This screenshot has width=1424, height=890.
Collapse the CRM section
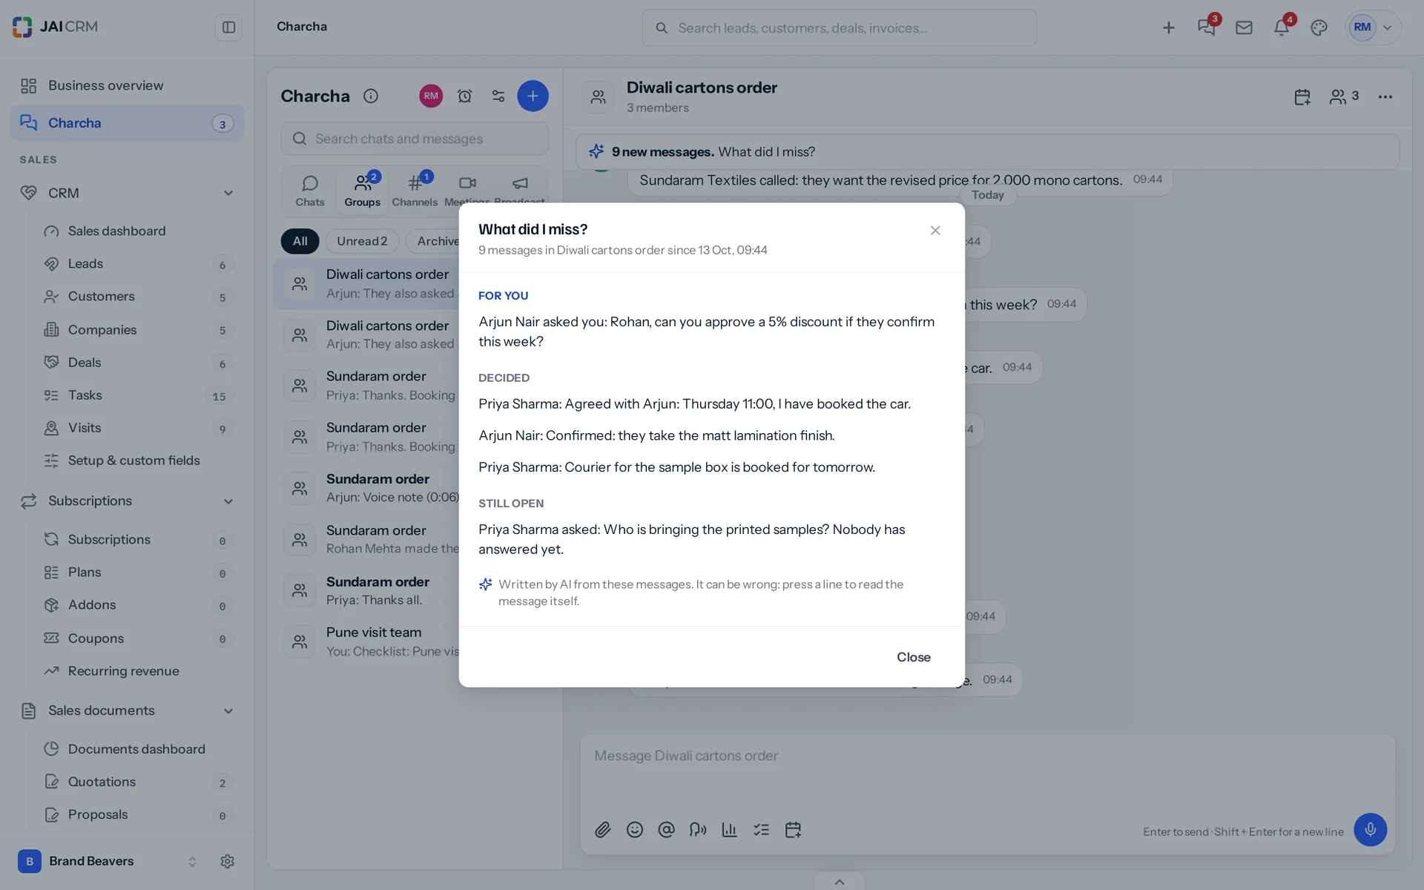(228, 193)
